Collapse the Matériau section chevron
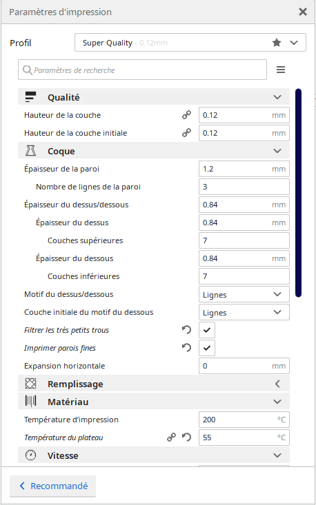 click(277, 402)
